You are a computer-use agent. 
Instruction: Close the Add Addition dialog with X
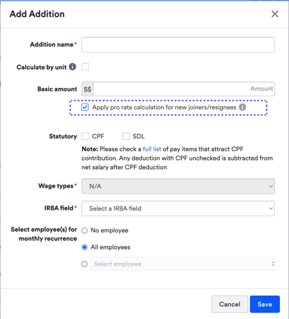tap(275, 14)
